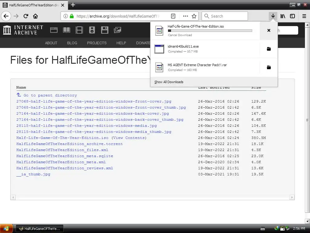Image resolution: width=310 pixels, height=233 pixels.
Task: Click the Half-Life-Game-Of-The-Year-Edition.iso download entry
Action: pyautogui.click(x=205, y=31)
